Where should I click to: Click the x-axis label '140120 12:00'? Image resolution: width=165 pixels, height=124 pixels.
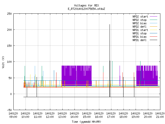50,115
